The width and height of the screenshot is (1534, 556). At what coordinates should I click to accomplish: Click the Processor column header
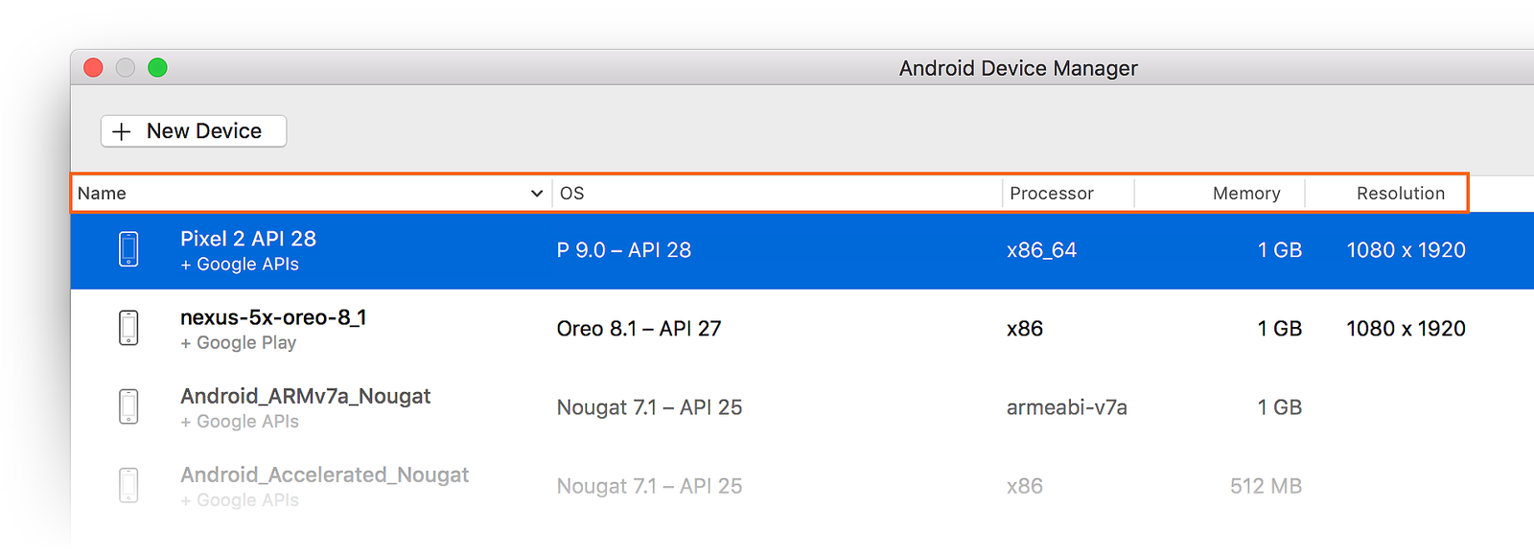pos(1052,193)
